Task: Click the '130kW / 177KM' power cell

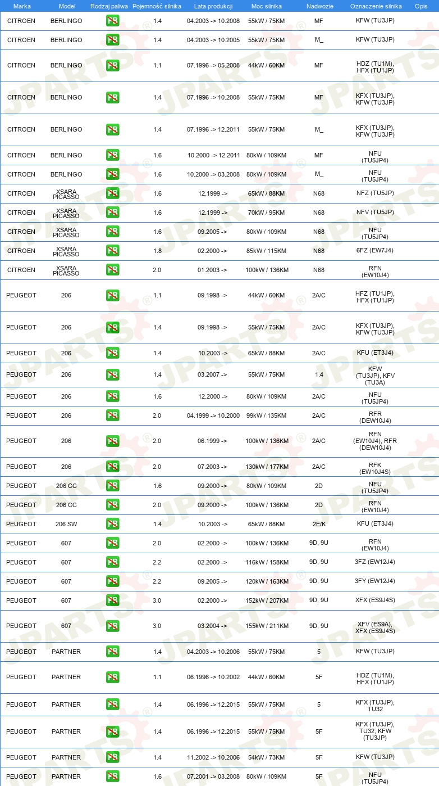Action: tap(267, 467)
